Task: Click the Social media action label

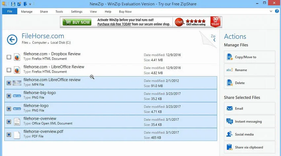Action: pyautogui.click(x=244, y=134)
